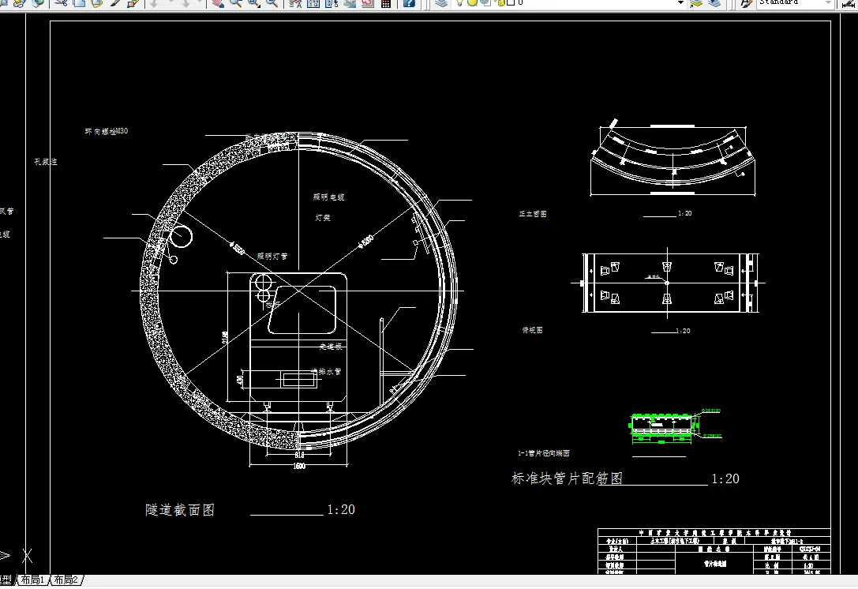Open the Tool Palettes window
Screen dimensions: 858x589
pos(332,2)
